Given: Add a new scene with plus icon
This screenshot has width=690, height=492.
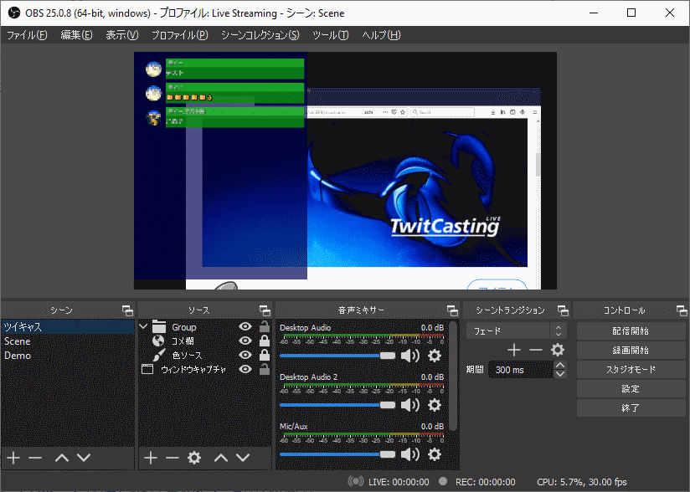Looking at the screenshot, I should pos(13,458).
